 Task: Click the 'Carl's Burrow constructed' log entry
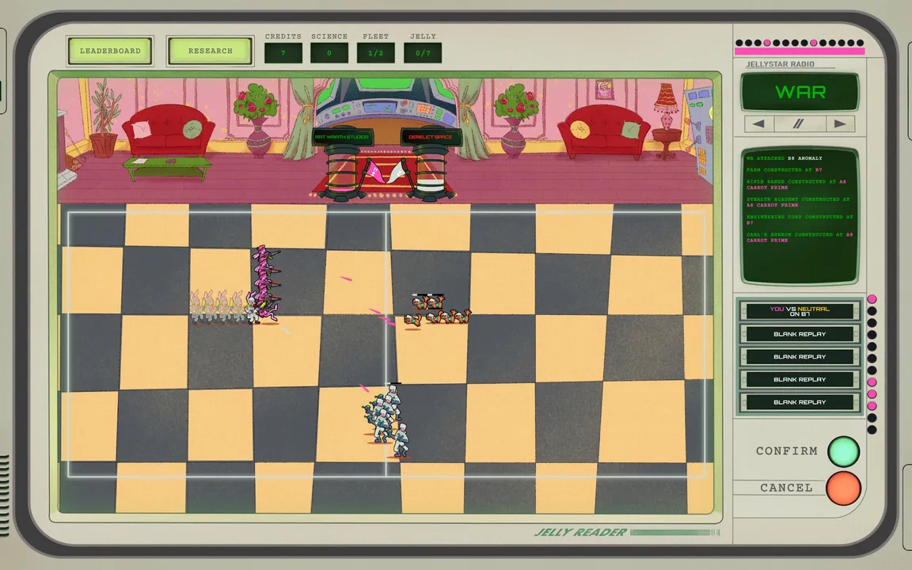(x=800, y=237)
